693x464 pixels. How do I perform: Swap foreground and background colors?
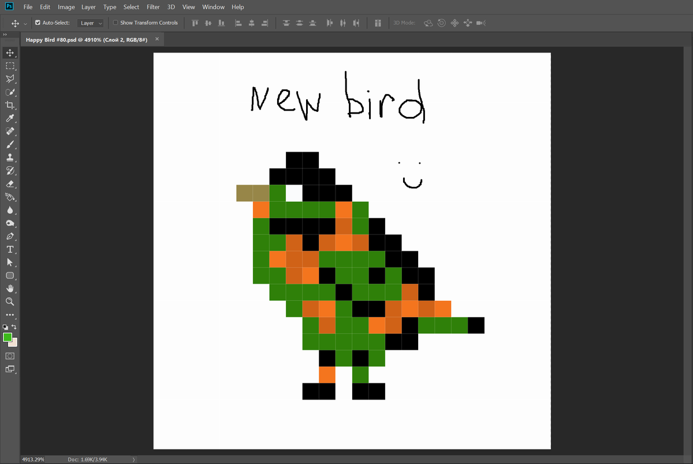click(x=14, y=327)
